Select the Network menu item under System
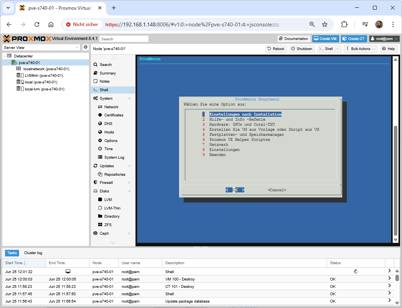The image size is (402, 308). coord(111,107)
